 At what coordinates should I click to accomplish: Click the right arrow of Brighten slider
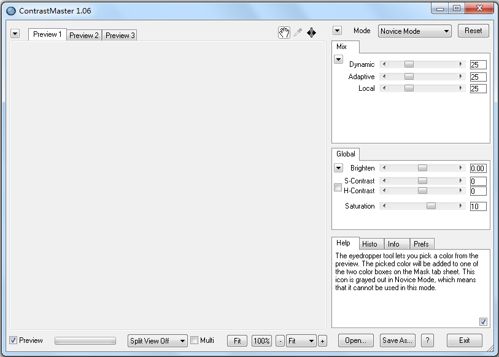point(460,168)
